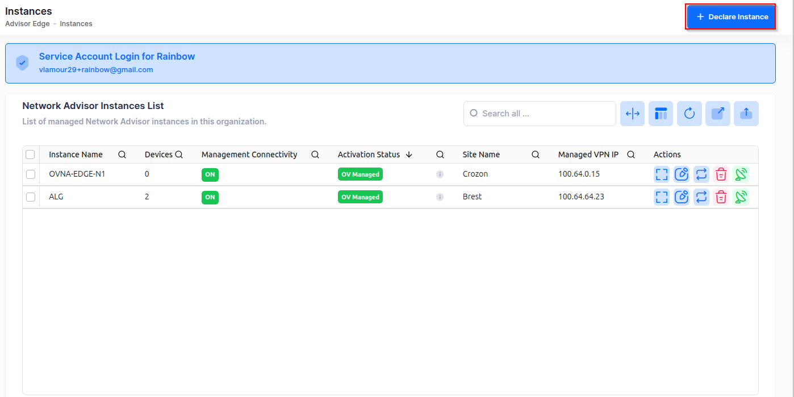Sync the OVNA-EDGE-N1 instance

pyautogui.click(x=701, y=174)
